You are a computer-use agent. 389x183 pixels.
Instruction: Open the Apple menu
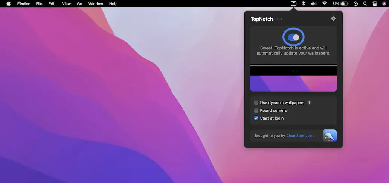[x=8, y=4]
